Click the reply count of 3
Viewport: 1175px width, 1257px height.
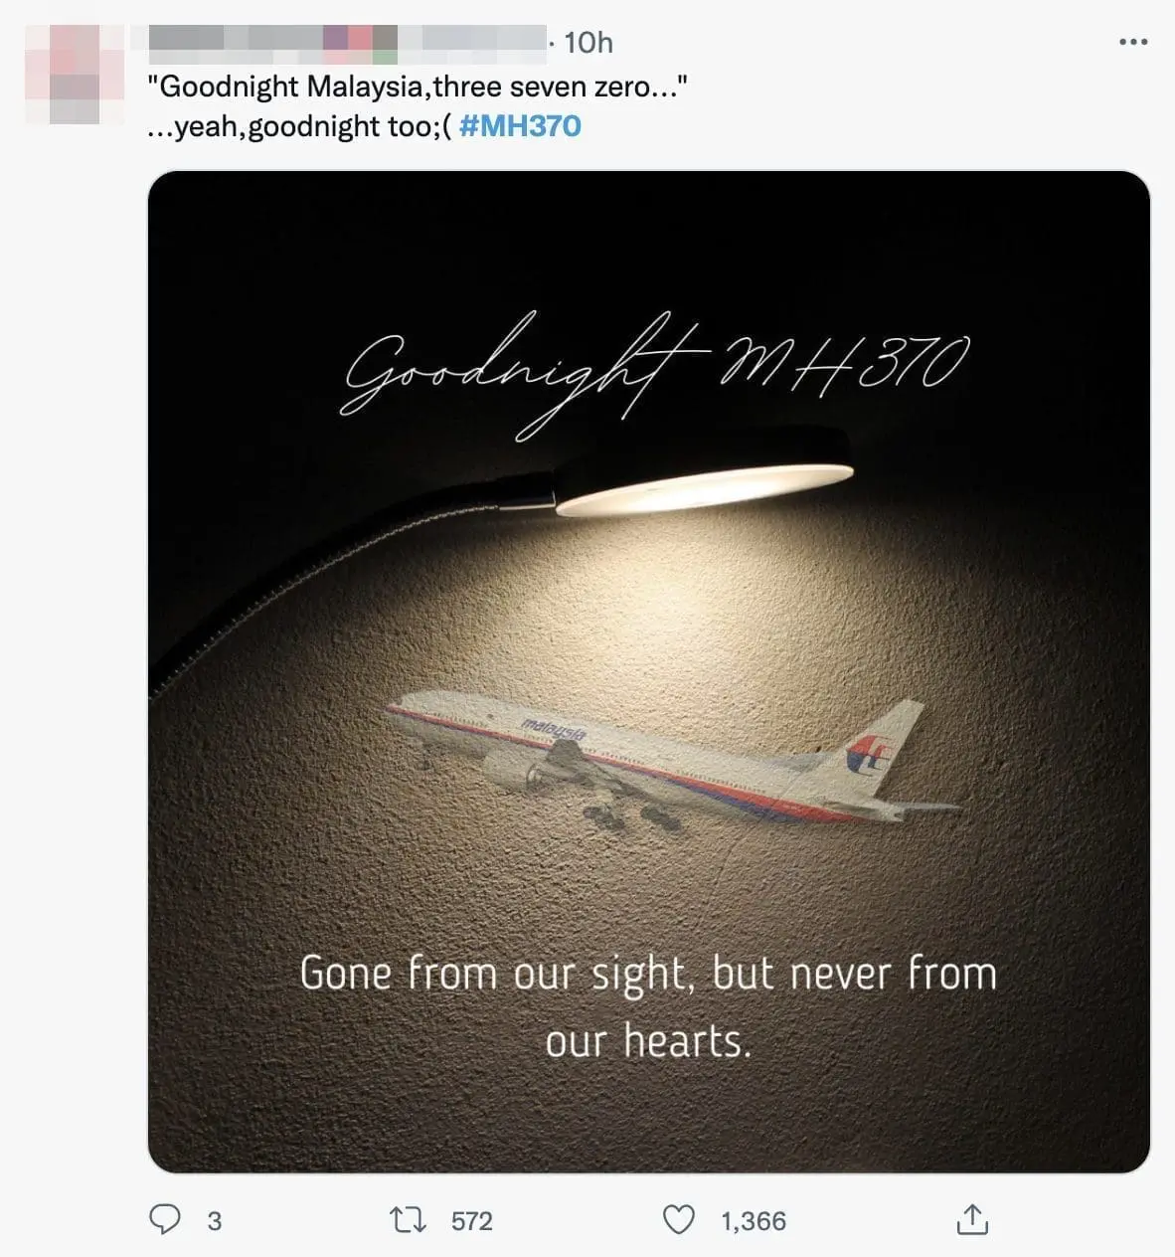214,1221
